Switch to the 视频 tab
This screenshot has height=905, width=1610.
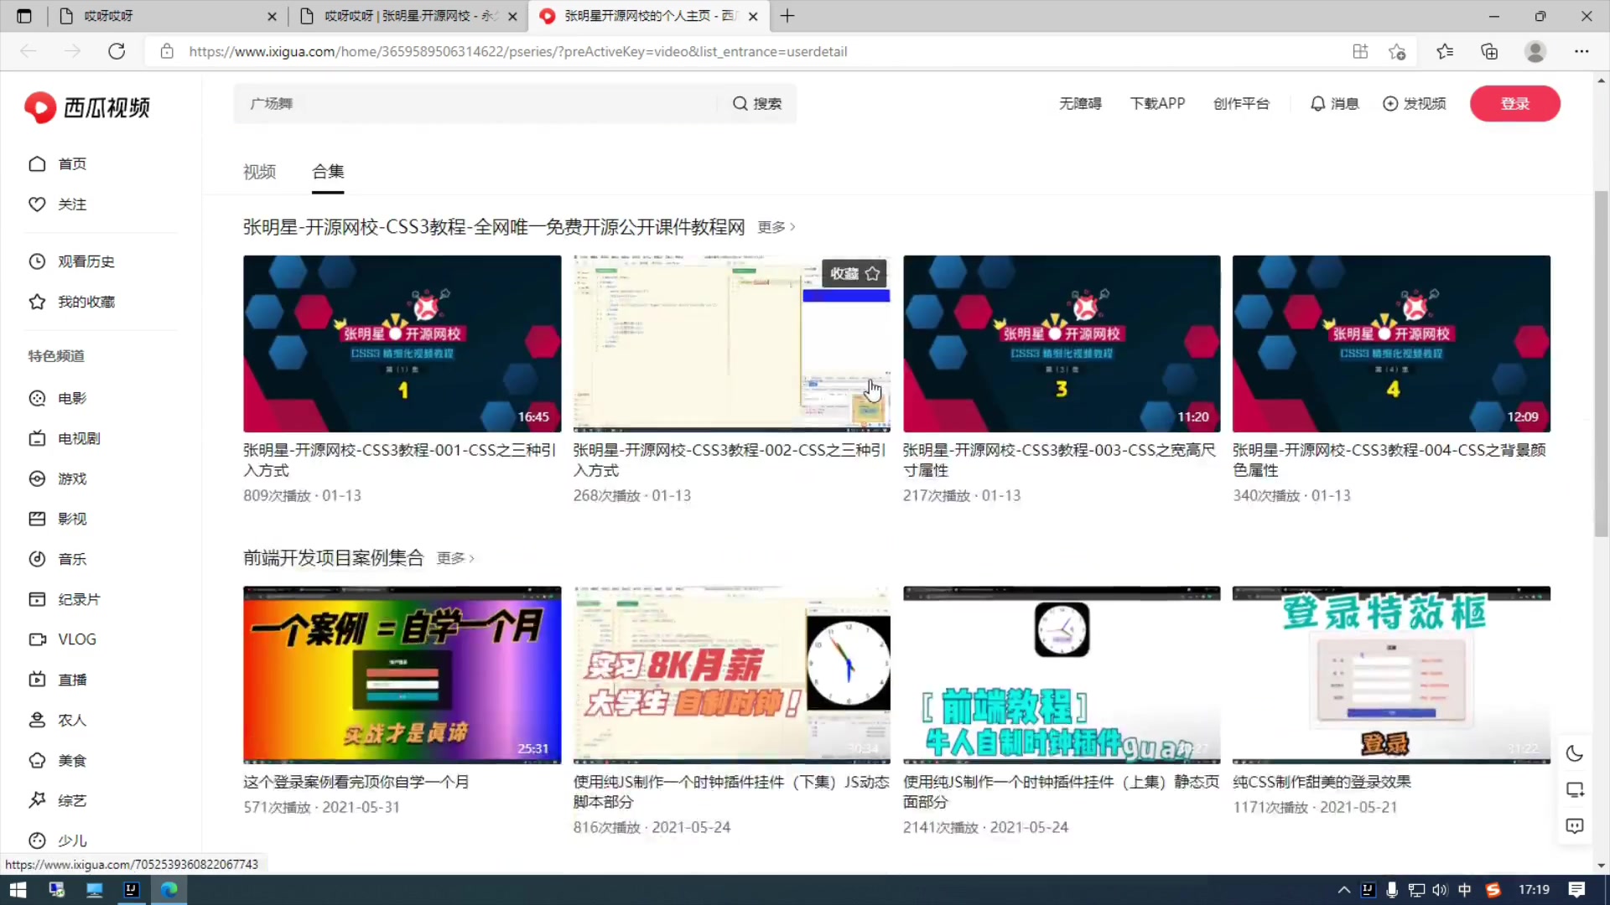tap(259, 172)
